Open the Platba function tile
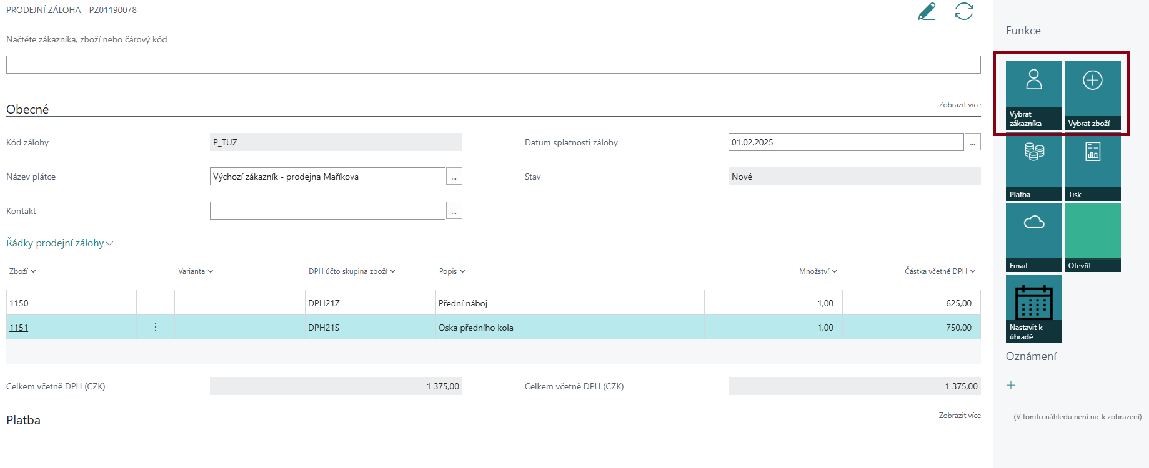 [x=1033, y=167]
